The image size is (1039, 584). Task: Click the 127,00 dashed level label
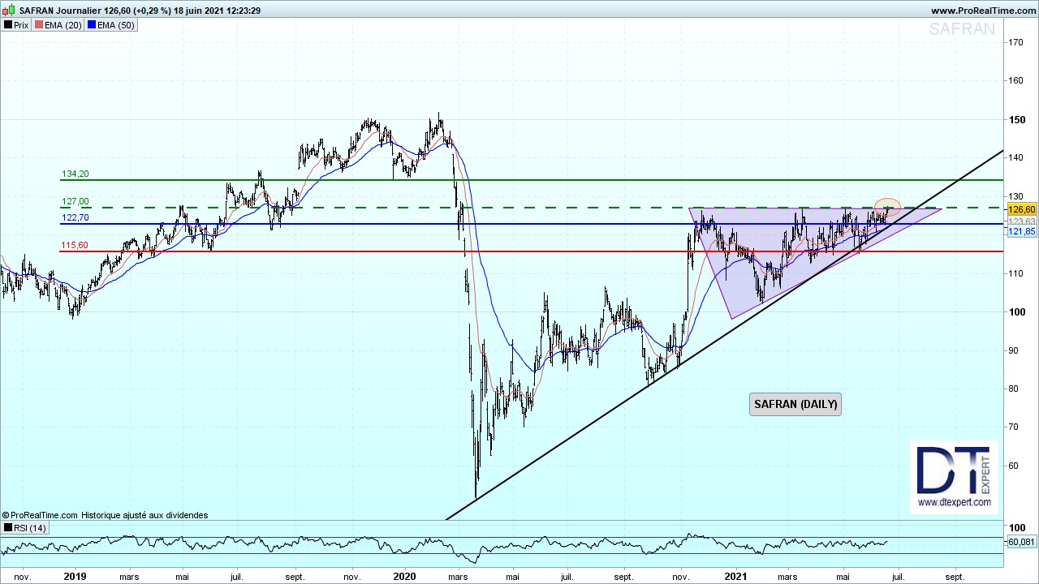pyautogui.click(x=75, y=202)
